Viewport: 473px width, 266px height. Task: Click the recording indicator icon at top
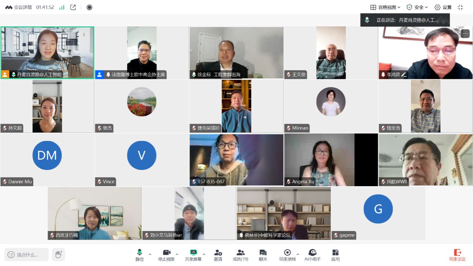90,7
